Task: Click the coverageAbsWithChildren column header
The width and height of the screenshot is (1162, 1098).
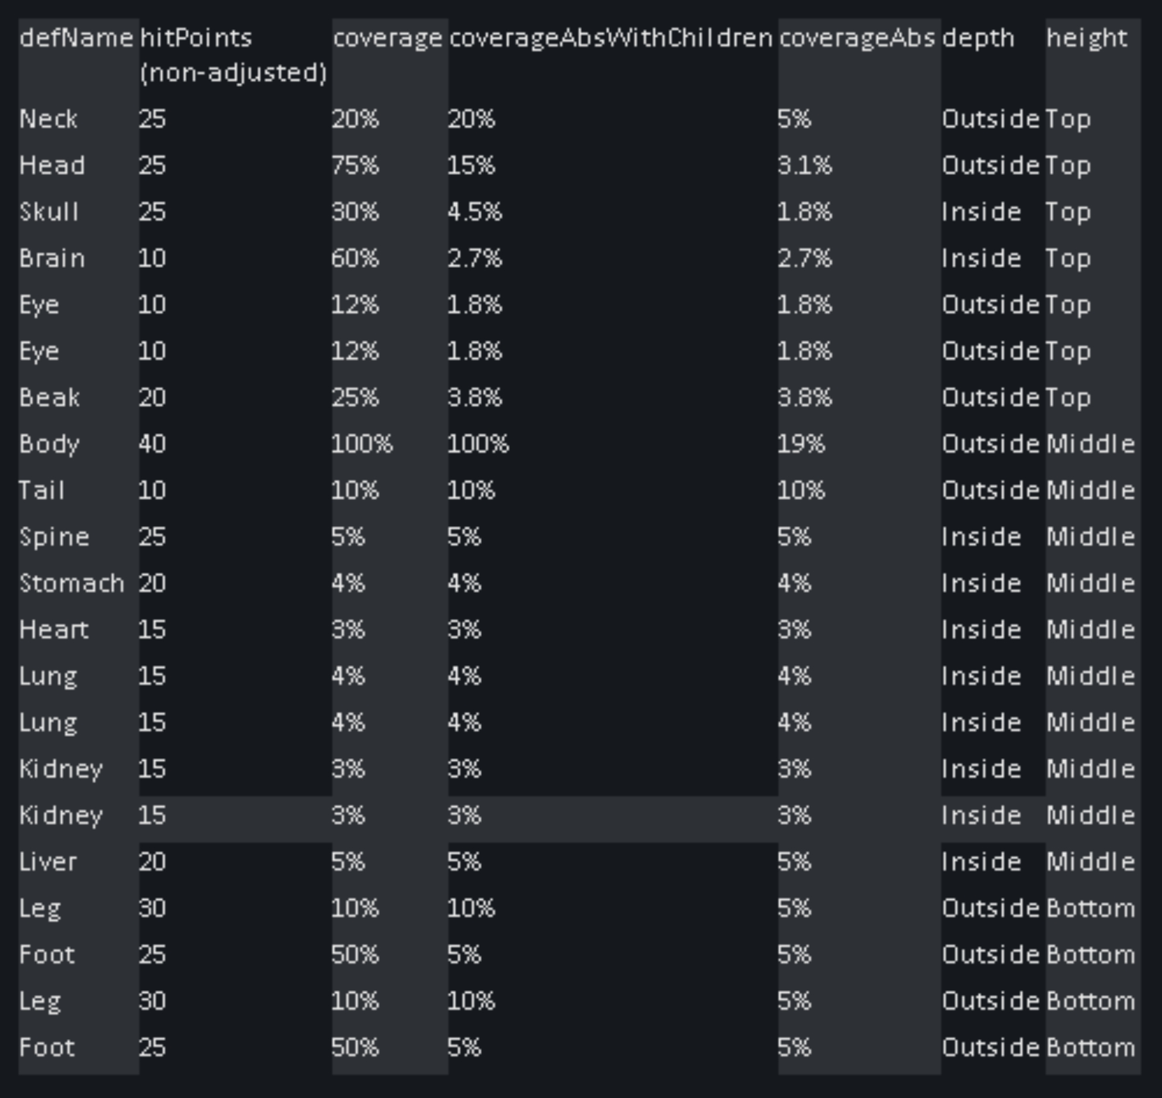Action: (x=610, y=39)
